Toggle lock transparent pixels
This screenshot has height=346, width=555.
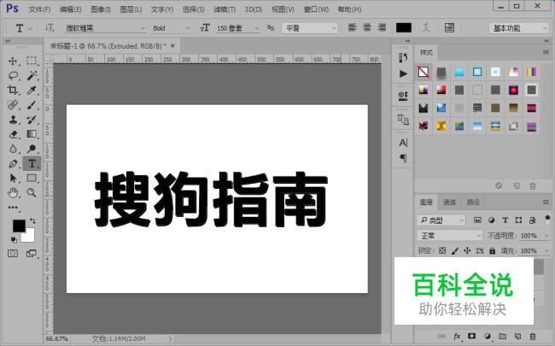(442, 250)
